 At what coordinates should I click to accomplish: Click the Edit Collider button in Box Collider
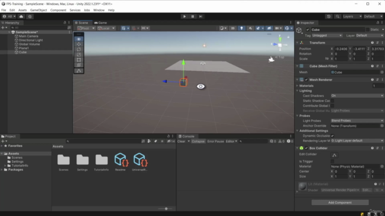tap(334, 155)
